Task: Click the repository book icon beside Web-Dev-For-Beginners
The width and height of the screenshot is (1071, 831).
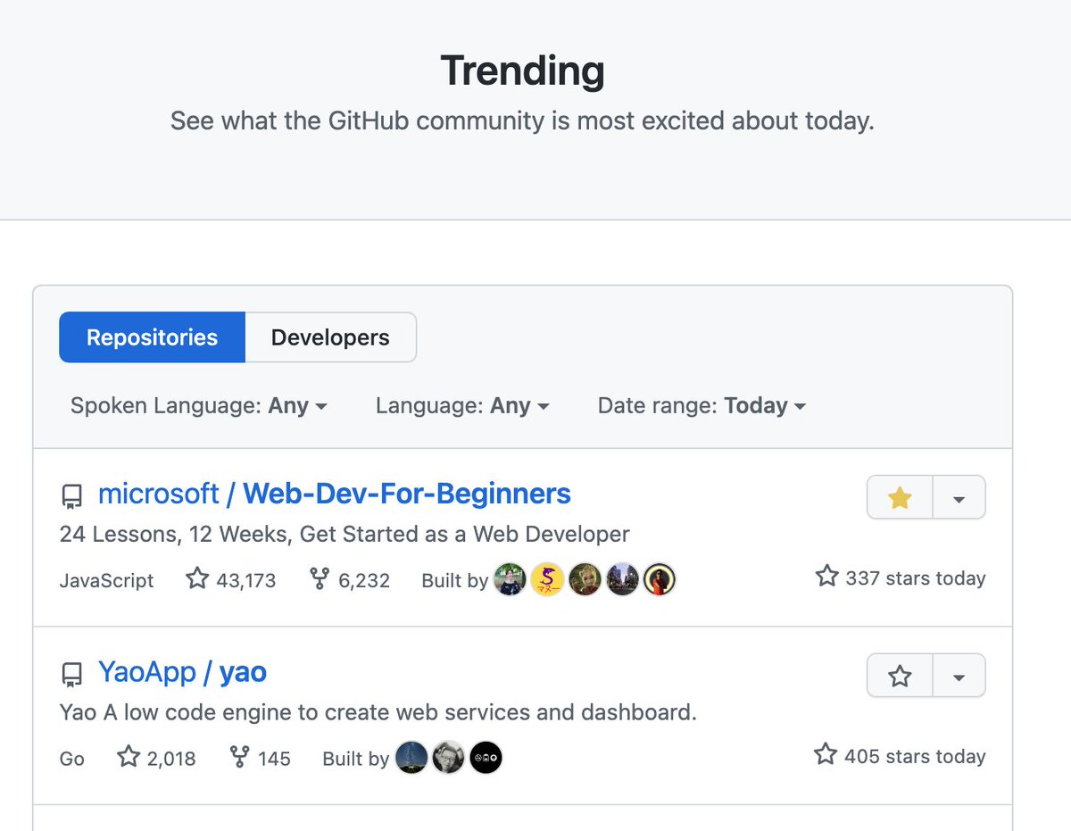Action: click(x=71, y=496)
